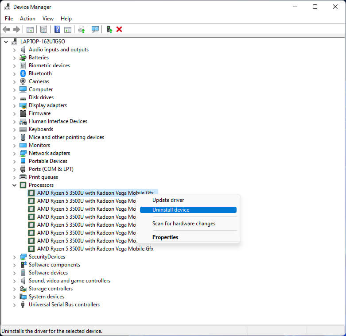The image size is (346, 336).
Task: Click the Cameras webcam icon
Action: tap(23, 81)
